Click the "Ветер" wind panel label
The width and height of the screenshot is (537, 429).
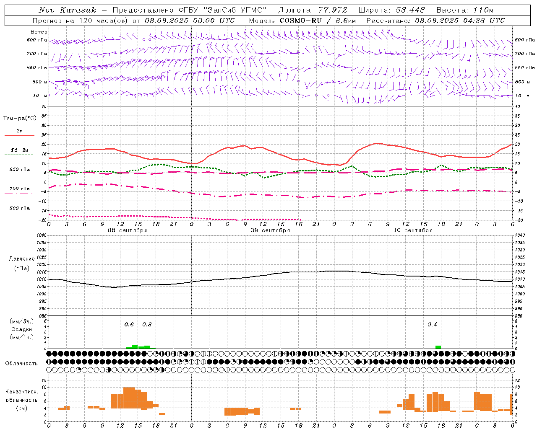tap(39, 32)
